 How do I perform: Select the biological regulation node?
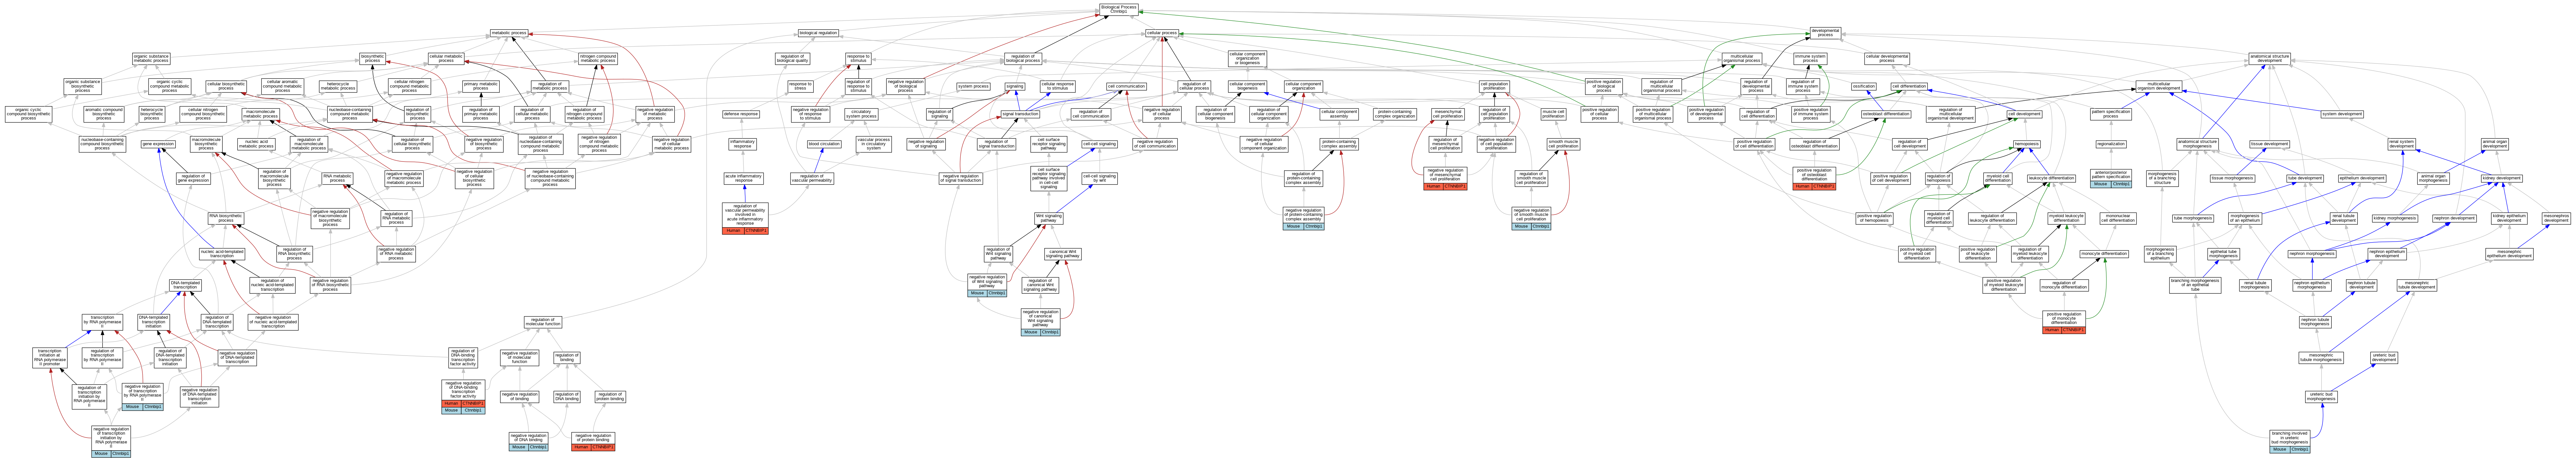[818, 33]
